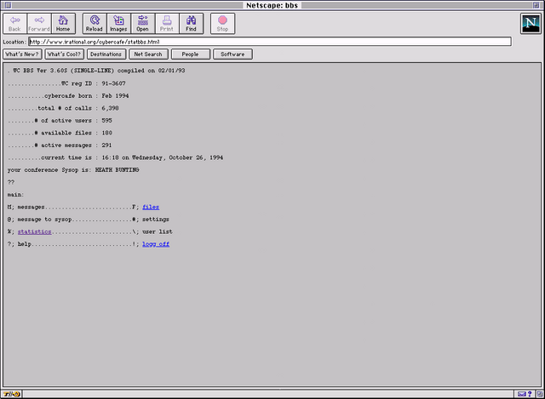Click the Back arrow toolbar button
545x399 pixels.
point(14,23)
